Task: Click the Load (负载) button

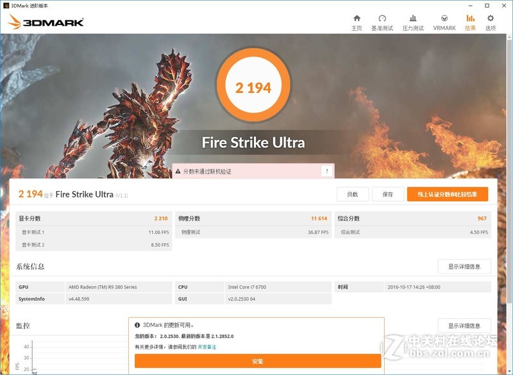Action: click(x=353, y=194)
